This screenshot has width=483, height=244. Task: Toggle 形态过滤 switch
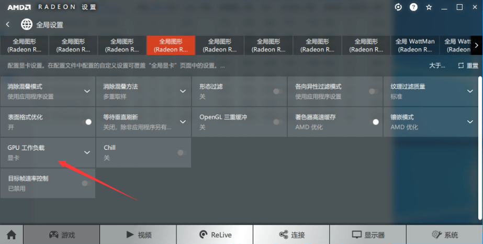click(x=277, y=91)
